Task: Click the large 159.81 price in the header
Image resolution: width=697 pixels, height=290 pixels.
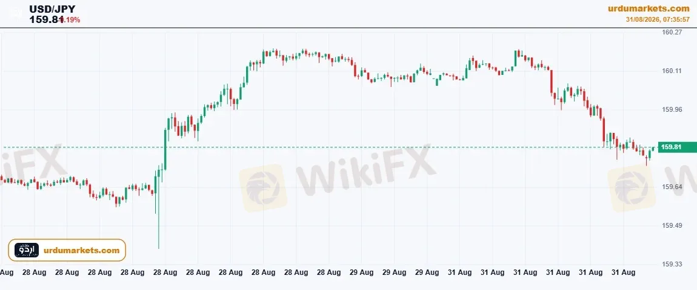Action: pyautogui.click(x=46, y=19)
